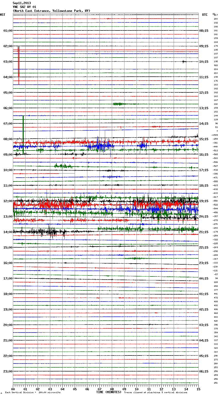This screenshot has height=396, width=219.
Task: Click the 00:15 UTC time label
Action: coord(204,278)
